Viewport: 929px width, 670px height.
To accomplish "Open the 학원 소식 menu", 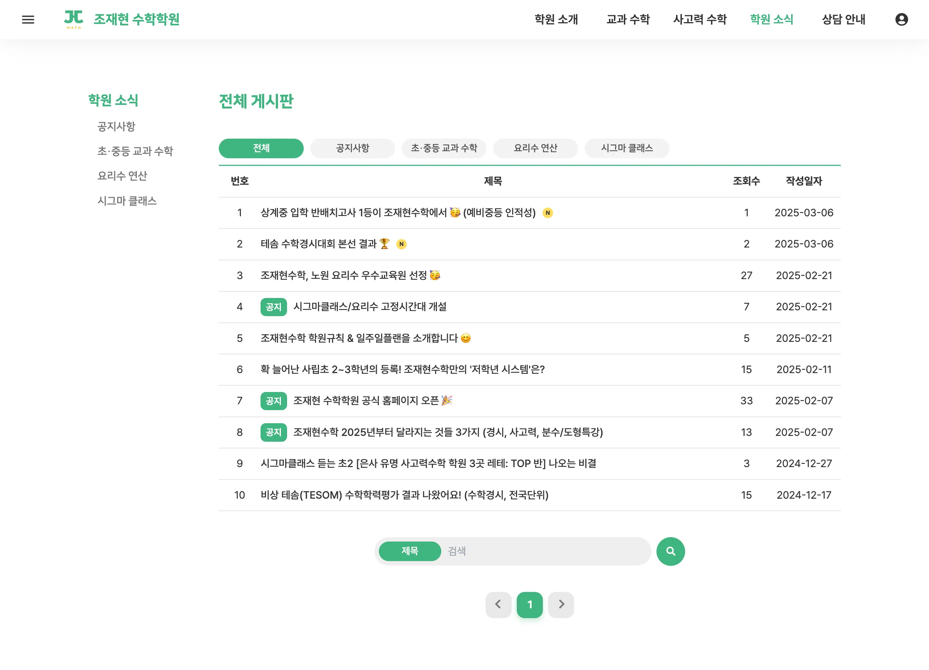I will (771, 19).
